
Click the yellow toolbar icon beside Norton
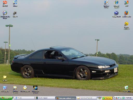click(x=100, y=98)
